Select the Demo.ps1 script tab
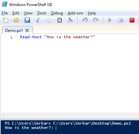The width and height of the screenshot is (139, 134). pos(14,31)
